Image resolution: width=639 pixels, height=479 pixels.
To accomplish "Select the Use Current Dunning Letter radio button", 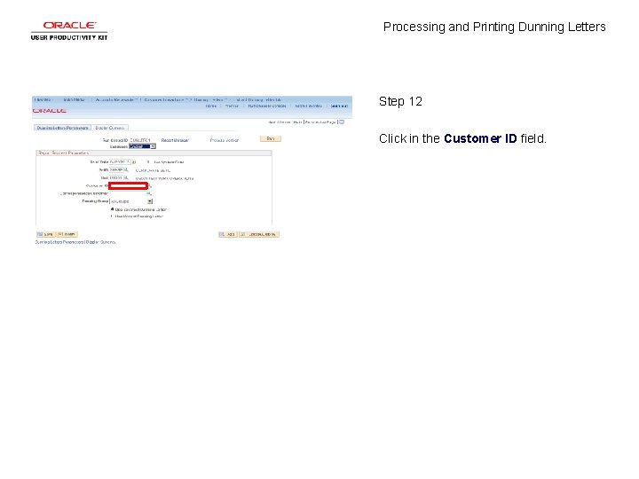I will pos(112,209).
